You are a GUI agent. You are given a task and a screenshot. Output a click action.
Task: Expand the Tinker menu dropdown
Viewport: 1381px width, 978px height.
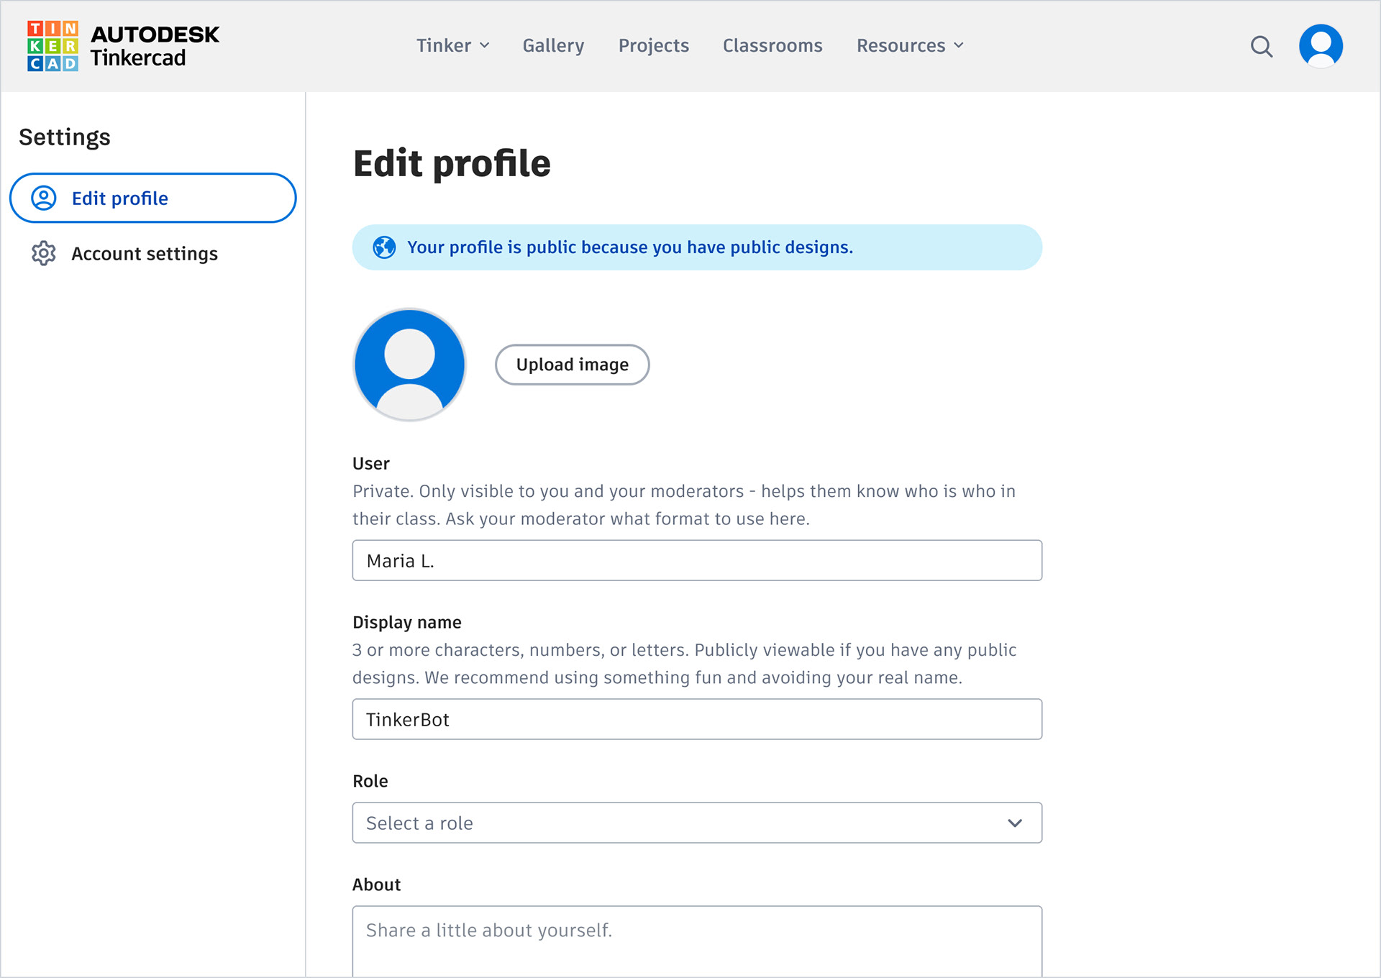(452, 45)
